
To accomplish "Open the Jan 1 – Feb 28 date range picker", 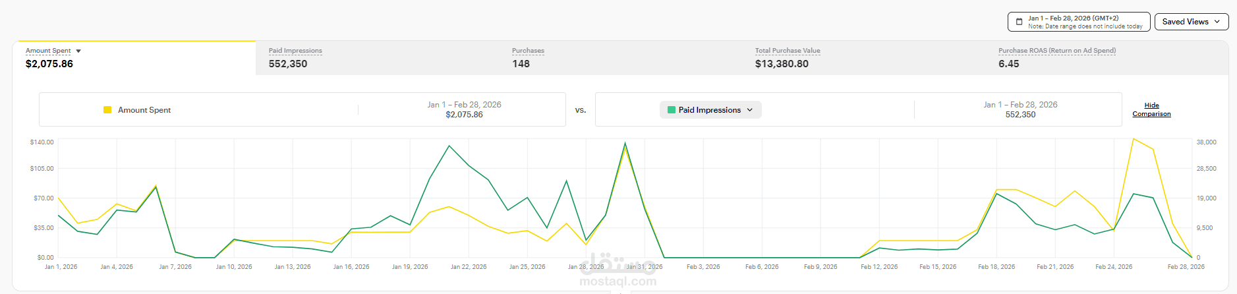I will (x=1079, y=22).
